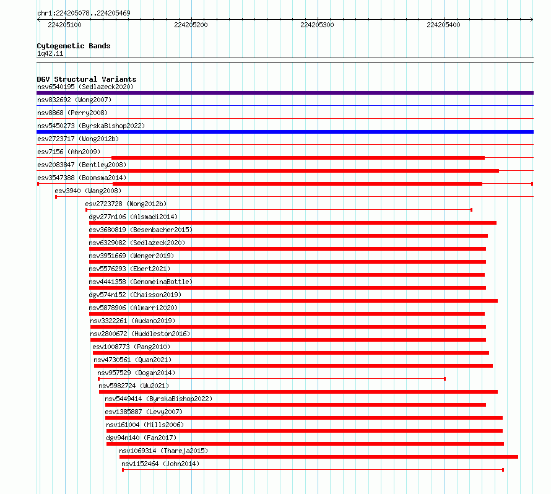551x494 pixels.
Task: Click esv2723717 (Wong2012b) variant label
Action: pyautogui.click(x=78, y=139)
